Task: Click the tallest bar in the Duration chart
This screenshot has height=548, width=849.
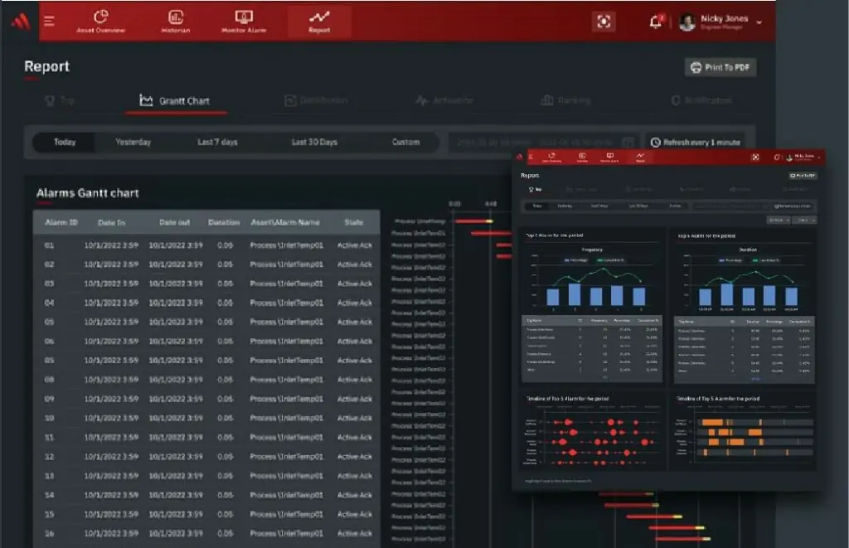Action: coord(726,294)
